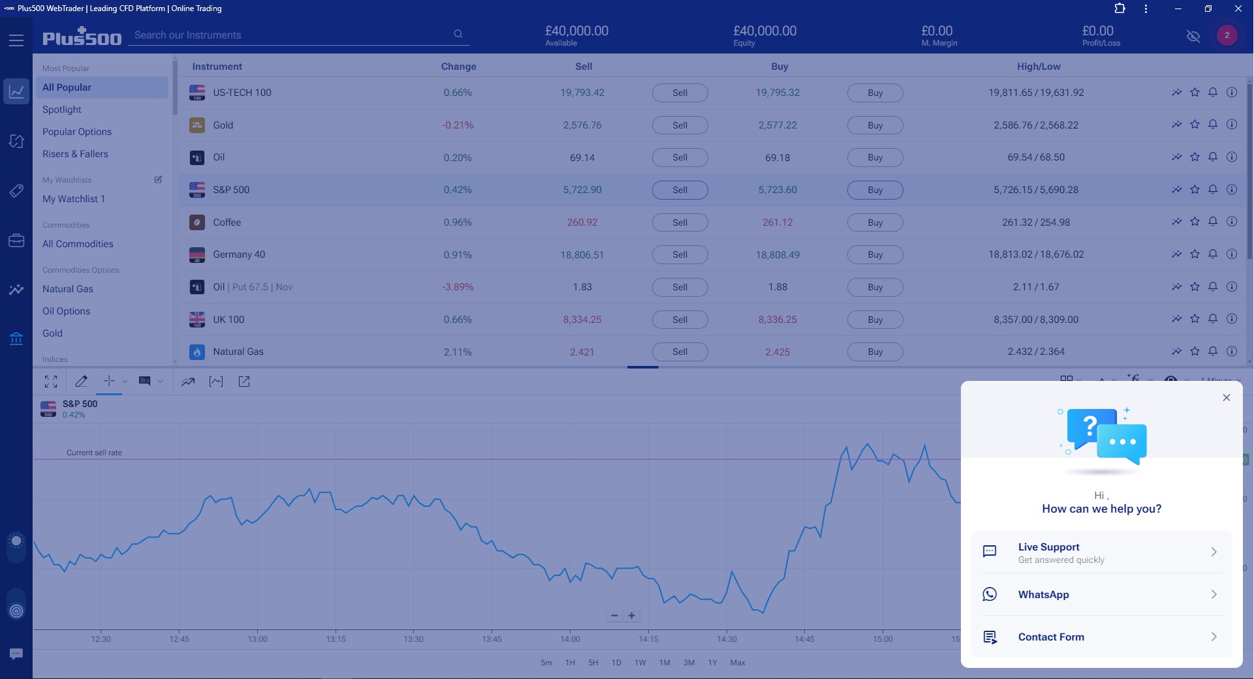Click Sell button for Oil
Viewport: 1254px width, 679px height.
click(x=680, y=157)
